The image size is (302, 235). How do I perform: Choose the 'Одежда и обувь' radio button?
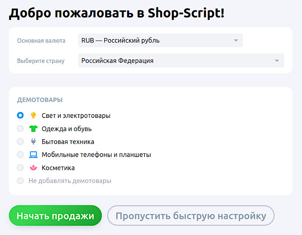click(20, 129)
